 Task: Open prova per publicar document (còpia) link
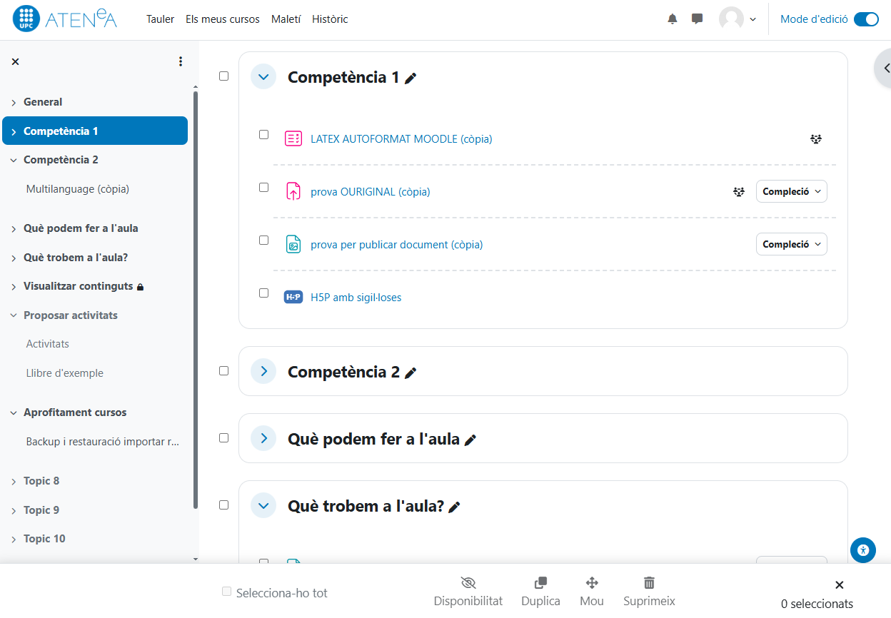396,245
